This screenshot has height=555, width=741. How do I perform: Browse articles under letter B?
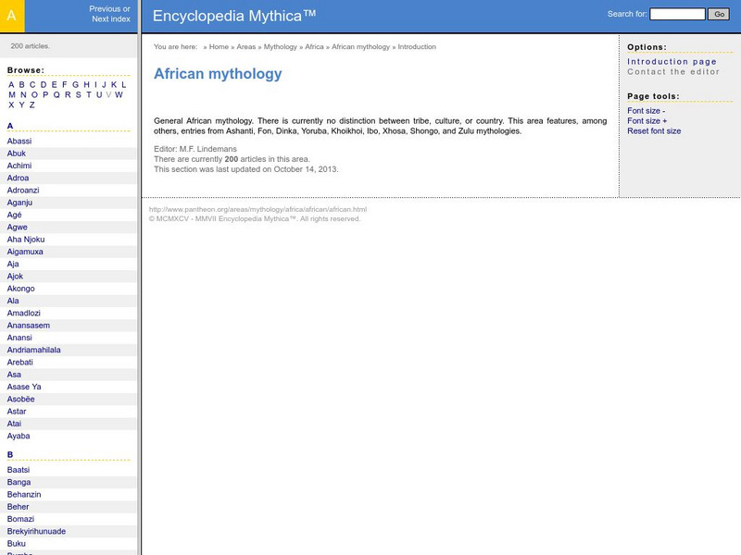click(x=21, y=84)
